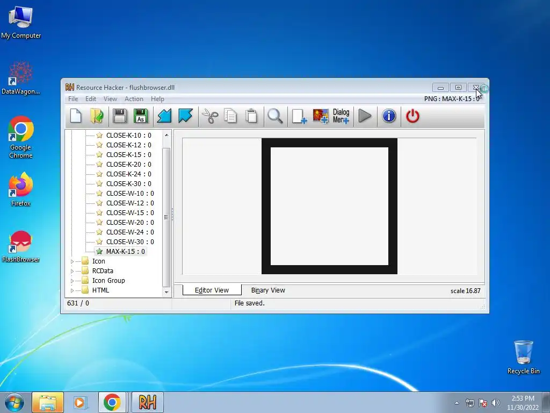Click the scissors Cut icon

(x=210, y=116)
